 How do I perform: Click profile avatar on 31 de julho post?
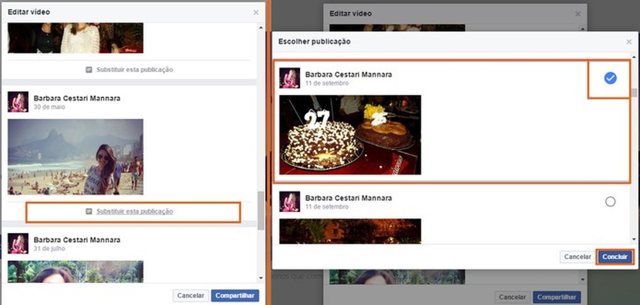(18, 243)
